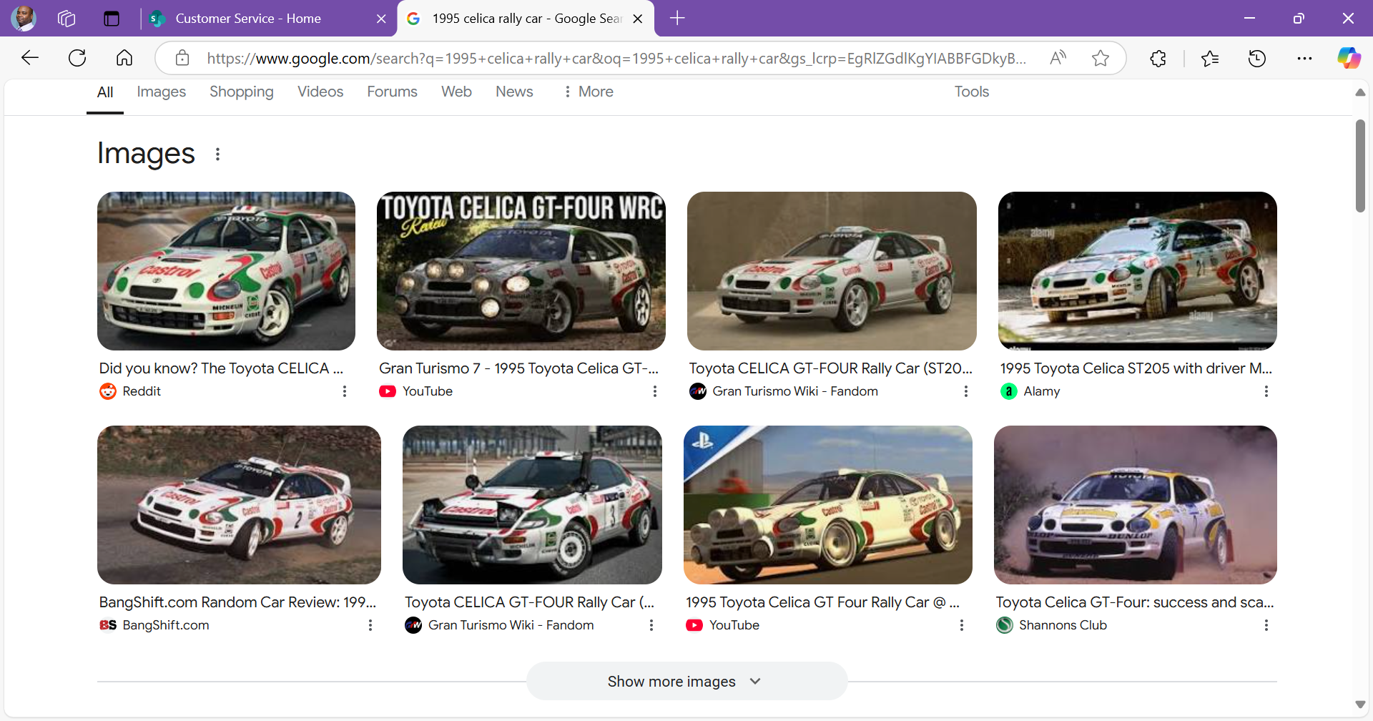Open options for Gran Turismo 7 YouTube result
Image resolution: width=1373 pixels, height=721 pixels.
(x=655, y=391)
